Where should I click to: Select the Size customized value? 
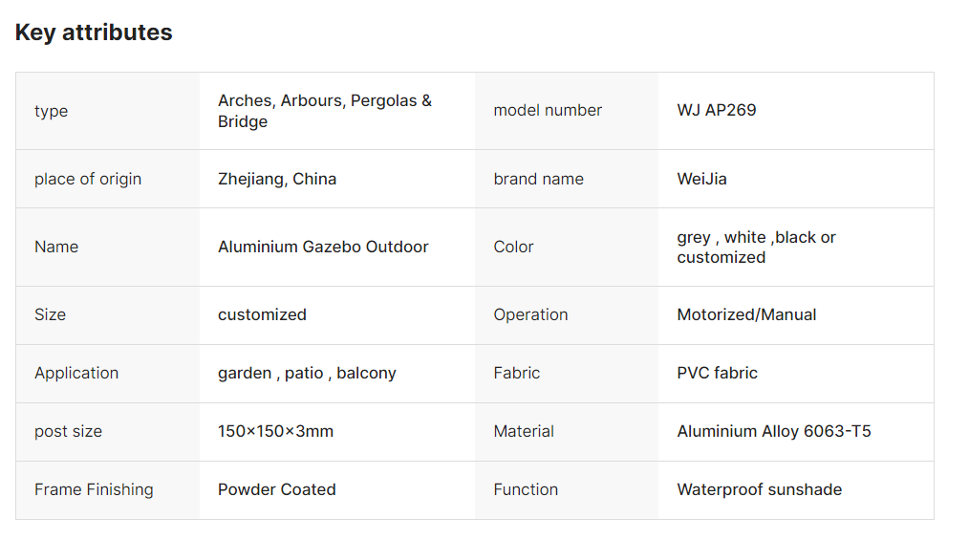262,315
